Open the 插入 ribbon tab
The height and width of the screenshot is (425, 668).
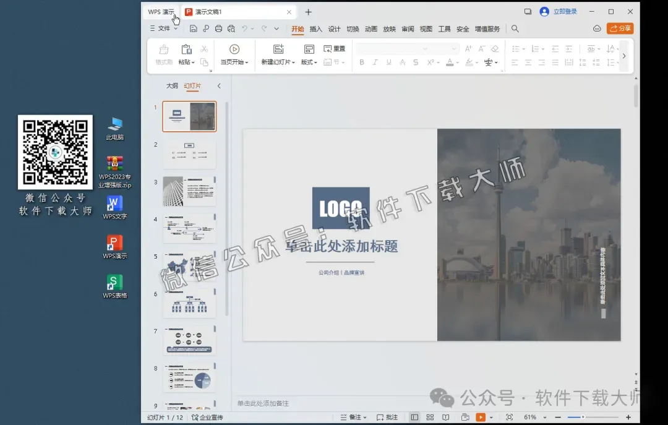point(315,29)
